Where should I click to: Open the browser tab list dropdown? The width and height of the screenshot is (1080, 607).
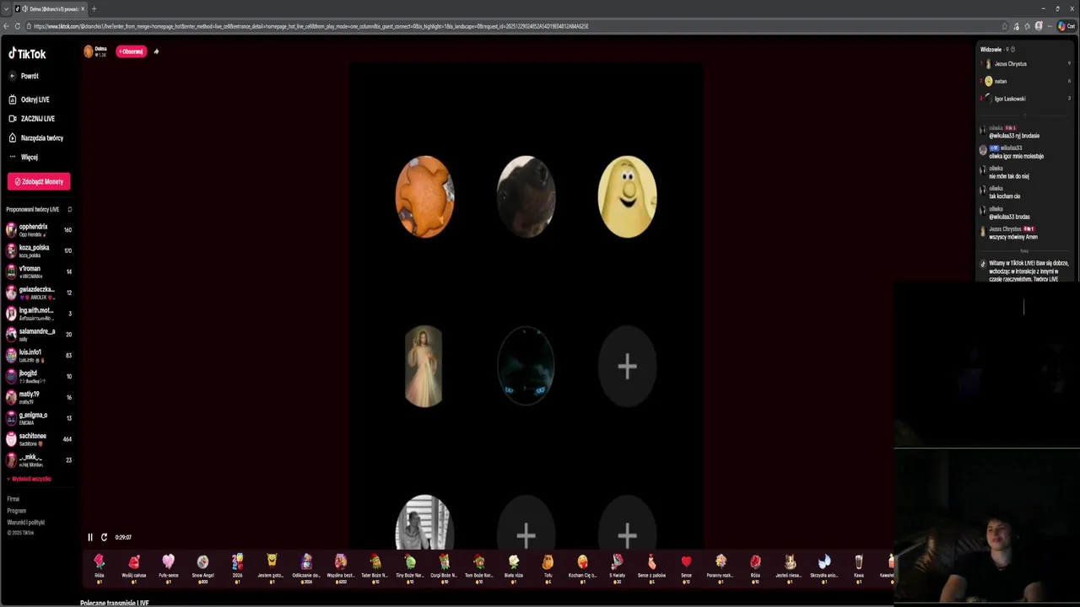(6, 8)
